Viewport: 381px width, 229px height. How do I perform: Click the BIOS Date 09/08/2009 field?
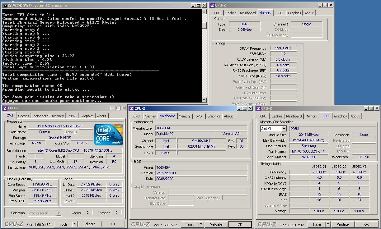201,179
